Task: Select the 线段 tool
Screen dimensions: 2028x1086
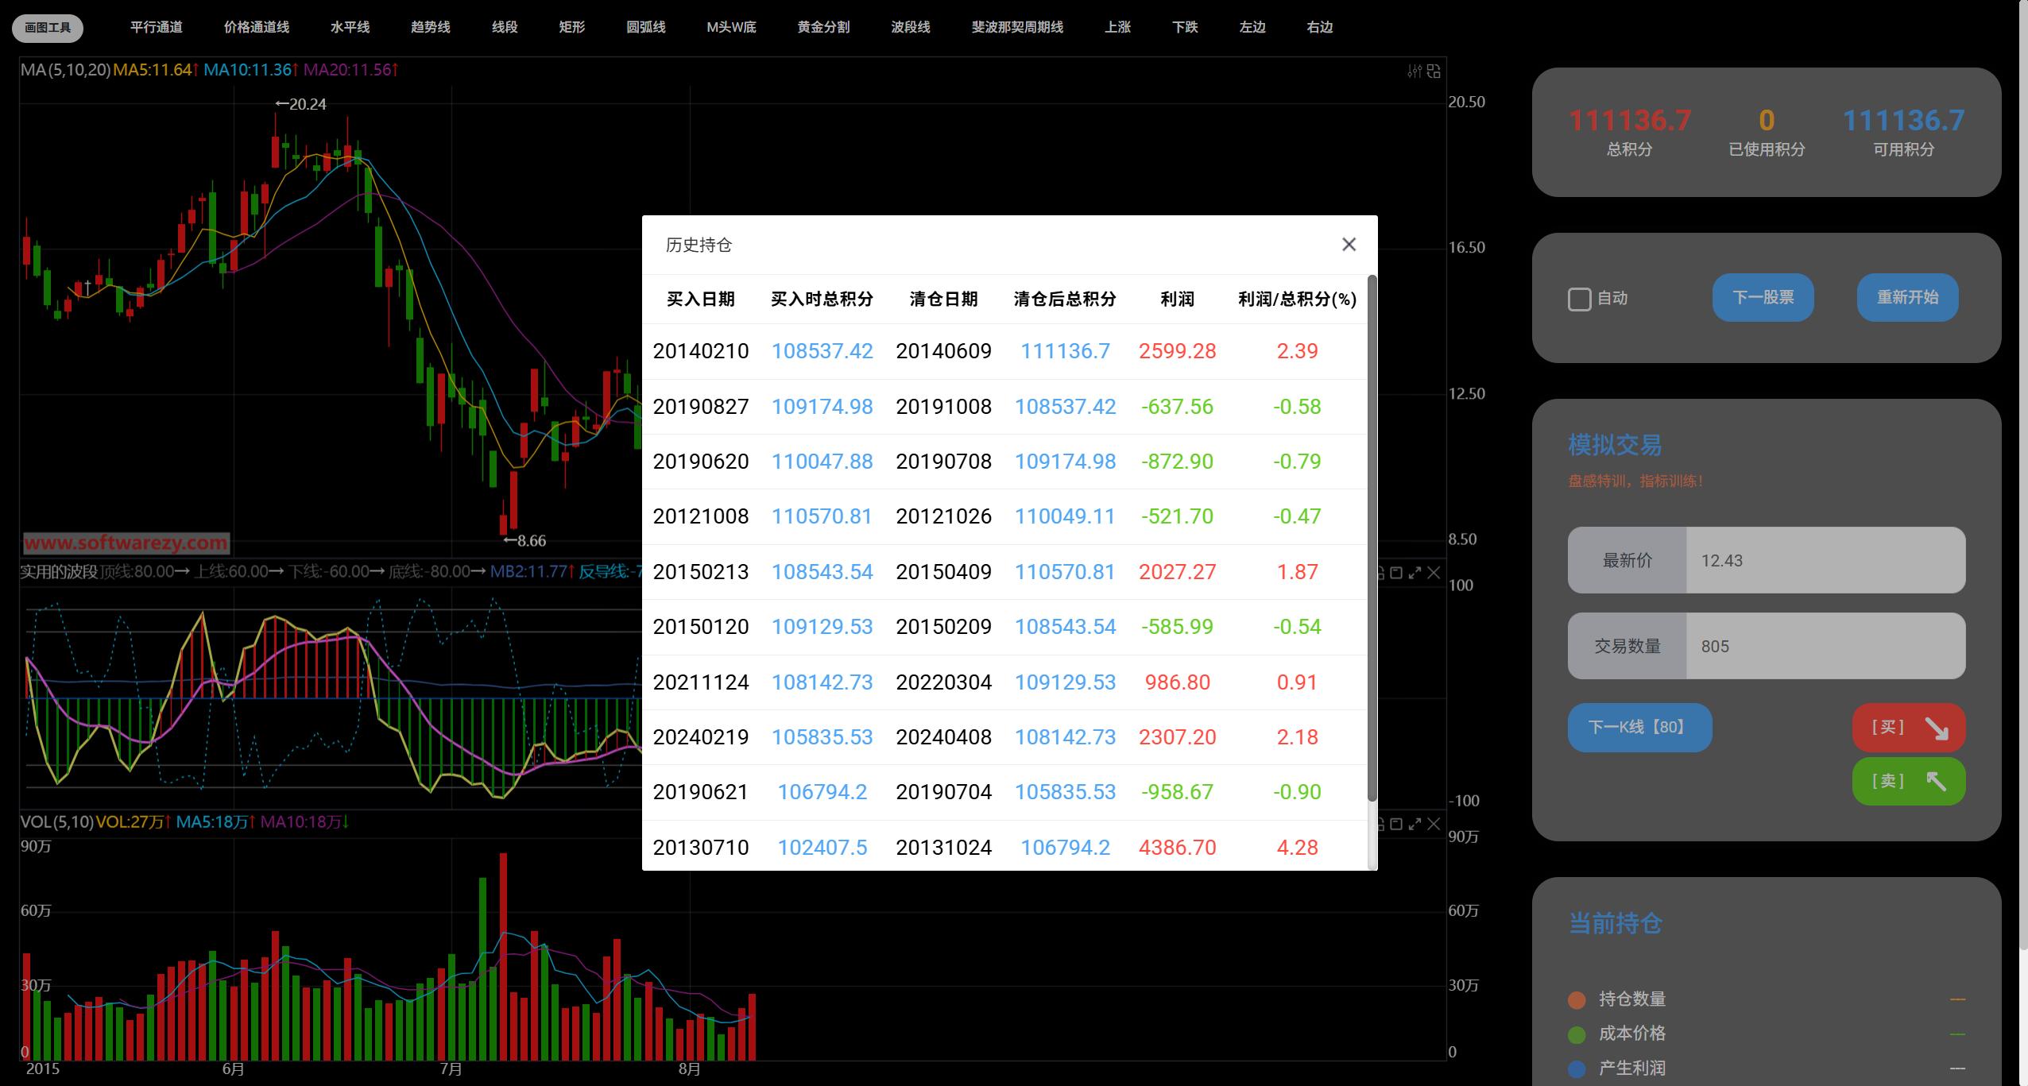Action: pyautogui.click(x=505, y=27)
